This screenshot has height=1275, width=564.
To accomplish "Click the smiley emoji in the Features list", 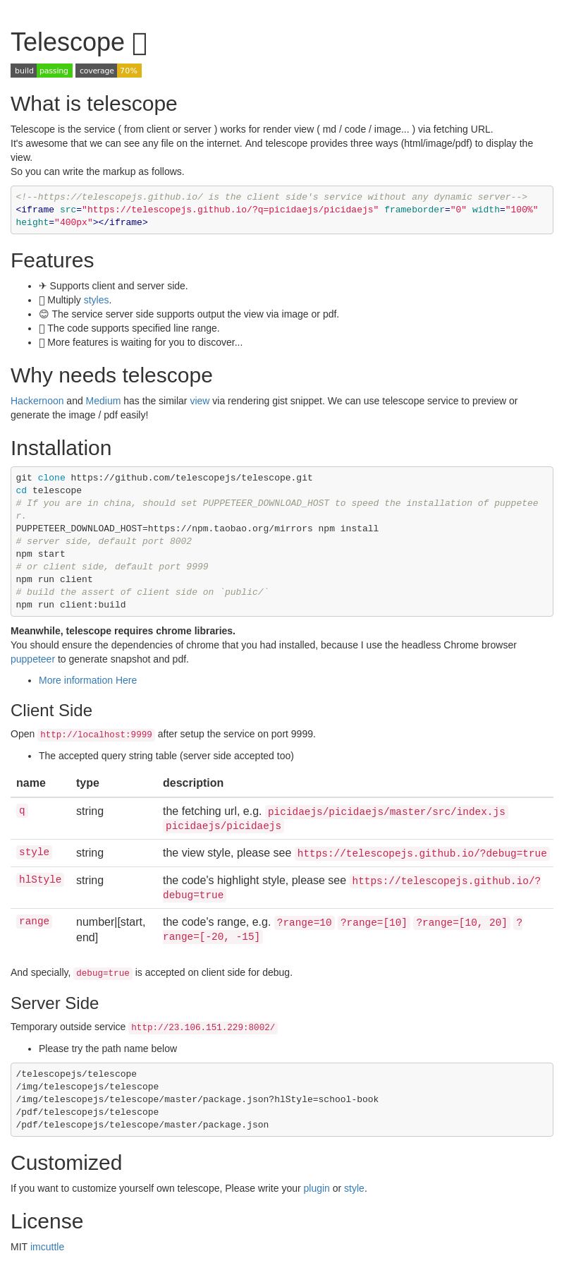I will (x=44, y=314).
